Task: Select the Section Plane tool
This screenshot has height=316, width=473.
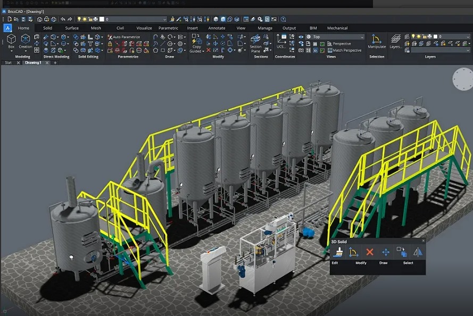Action: (x=256, y=43)
